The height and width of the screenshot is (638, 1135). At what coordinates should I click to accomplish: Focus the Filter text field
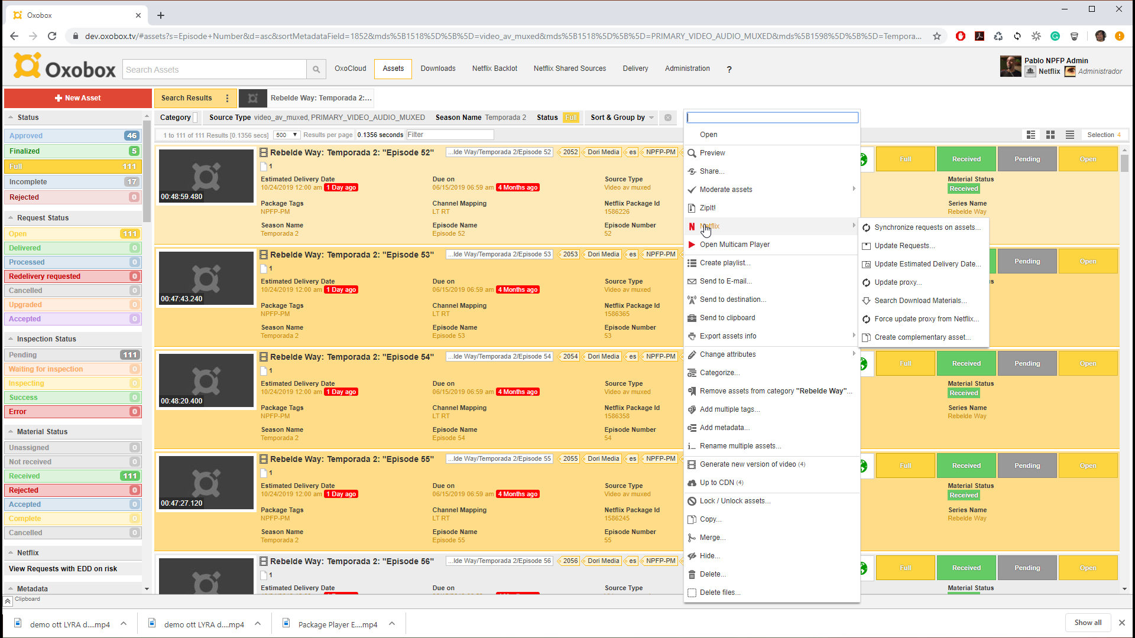click(449, 135)
